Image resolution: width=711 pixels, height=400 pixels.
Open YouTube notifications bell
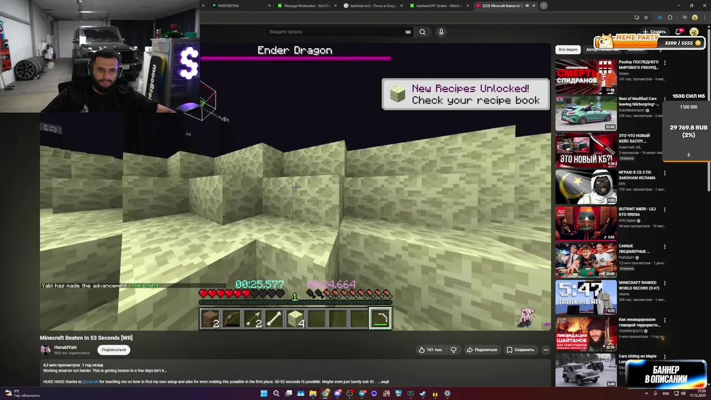[x=678, y=32]
